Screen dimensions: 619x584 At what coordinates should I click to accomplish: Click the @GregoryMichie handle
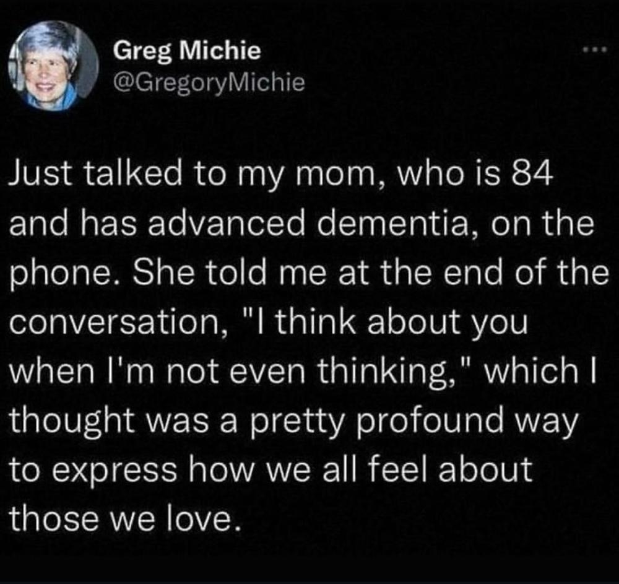click(209, 82)
